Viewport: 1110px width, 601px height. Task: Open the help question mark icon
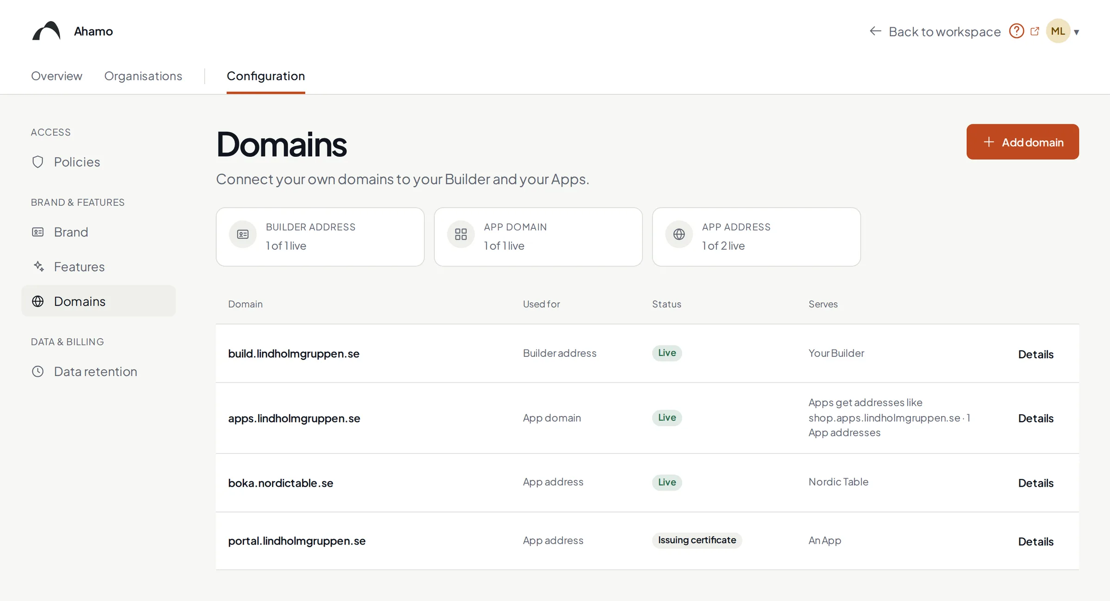1016,31
